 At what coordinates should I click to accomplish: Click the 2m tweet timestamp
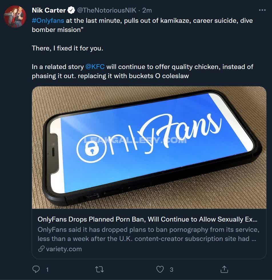point(147,11)
